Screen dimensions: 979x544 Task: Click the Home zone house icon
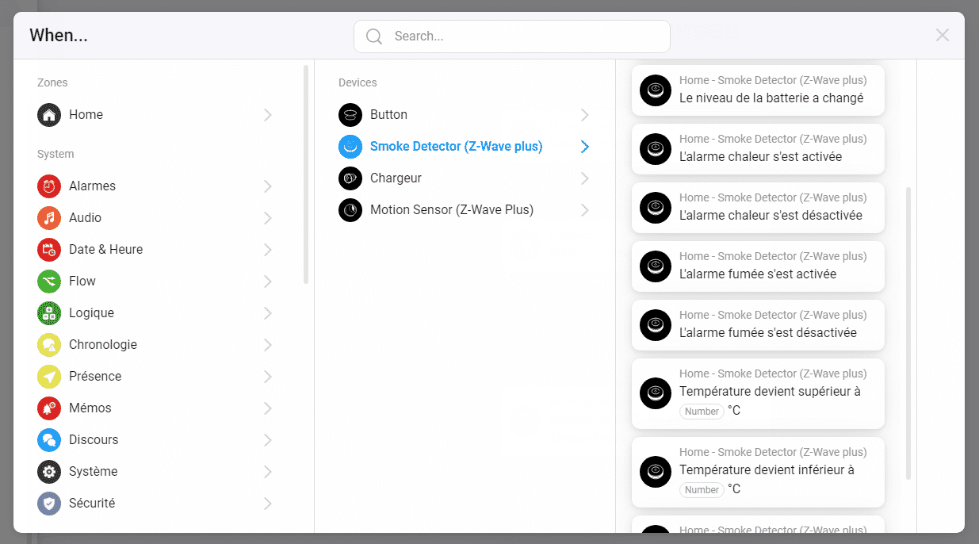(x=49, y=115)
